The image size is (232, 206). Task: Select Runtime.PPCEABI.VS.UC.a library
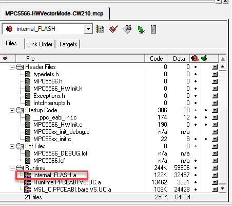click(67, 182)
